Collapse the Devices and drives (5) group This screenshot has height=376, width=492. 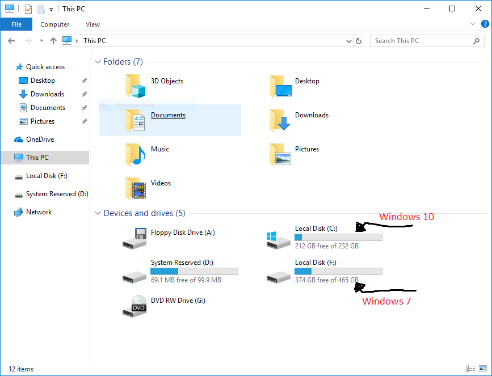[98, 213]
